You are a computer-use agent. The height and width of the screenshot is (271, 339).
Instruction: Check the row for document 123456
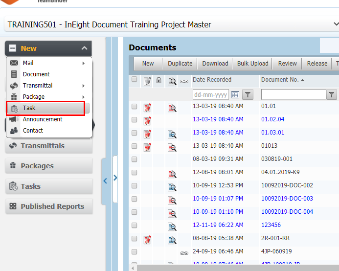[x=134, y=225]
